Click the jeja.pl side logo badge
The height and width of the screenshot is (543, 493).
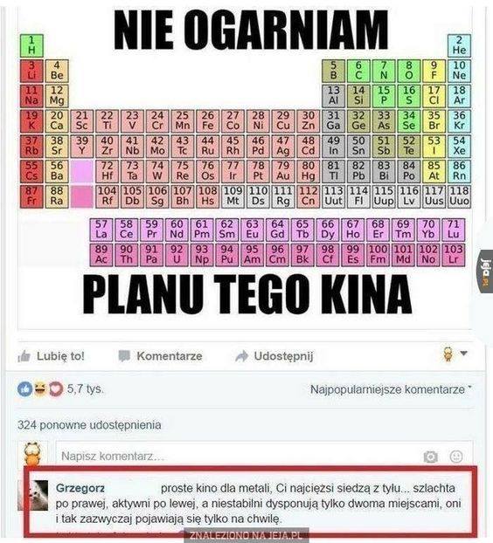(486, 271)
